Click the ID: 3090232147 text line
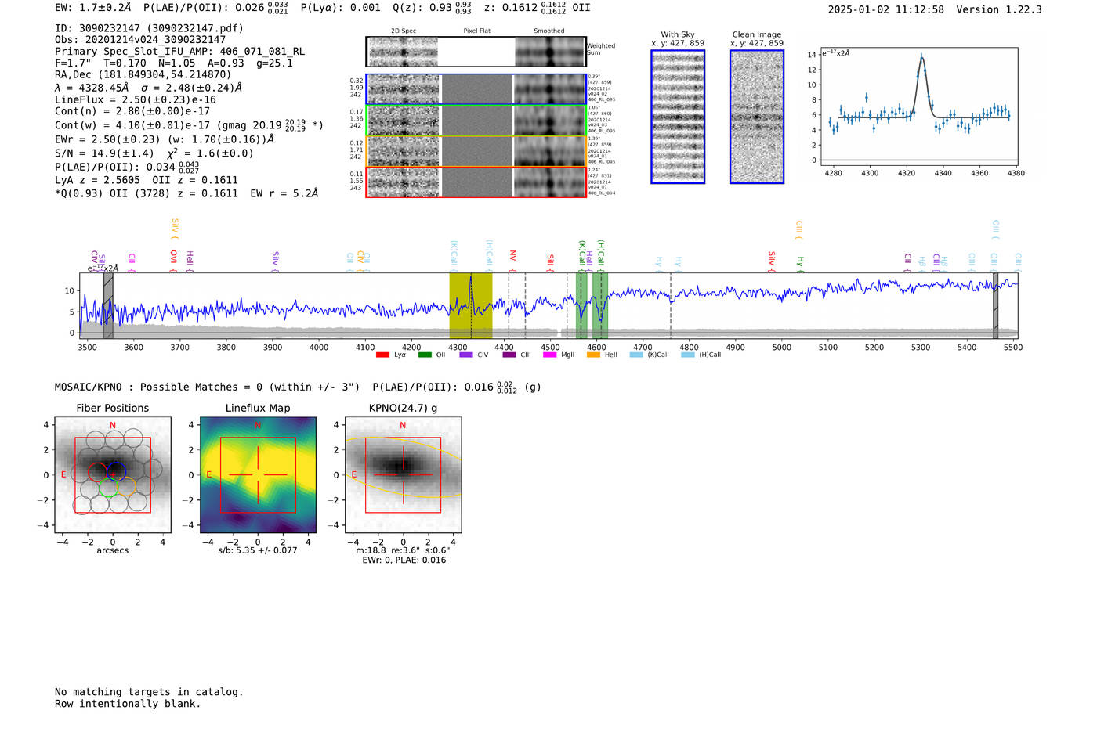The image size is (1097, 746). click(149, 28)
